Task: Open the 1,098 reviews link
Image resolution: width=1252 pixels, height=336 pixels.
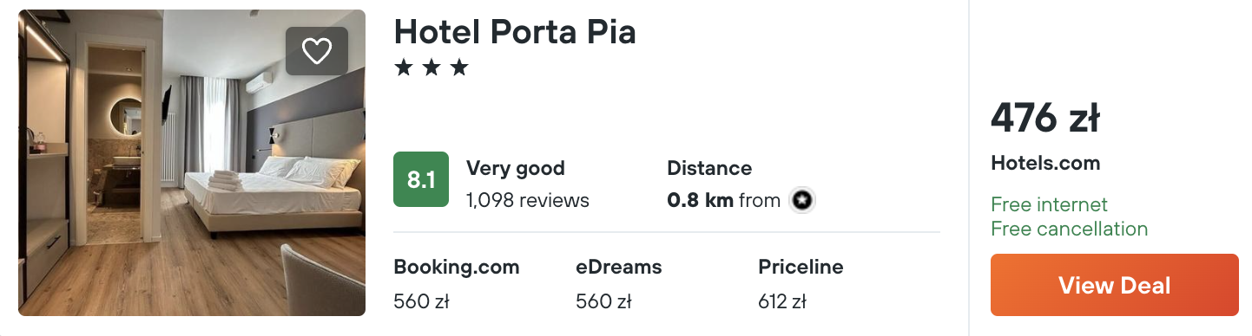Action: (x=528, y=201)
